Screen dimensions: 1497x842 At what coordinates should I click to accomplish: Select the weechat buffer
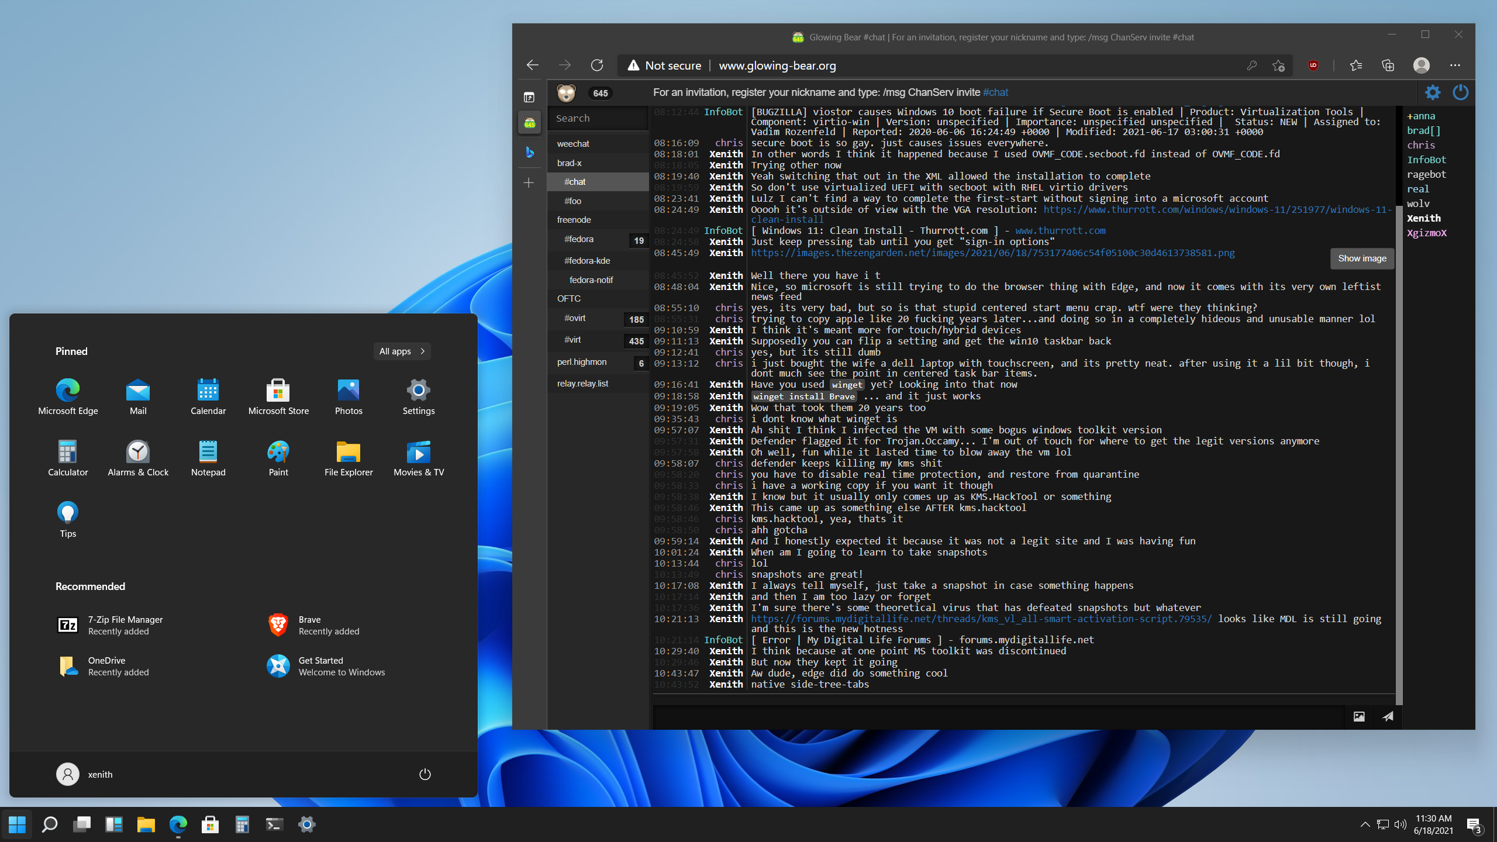(x=598, y=144)
